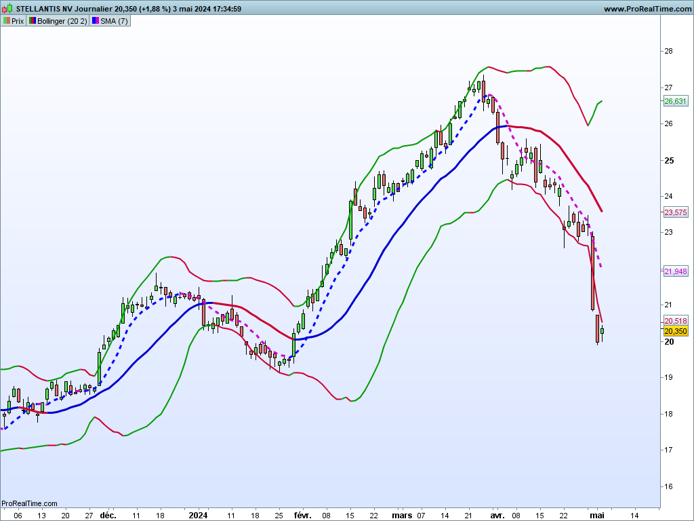Open the Bollinger (20 2) indicator settings

[62, 21]
